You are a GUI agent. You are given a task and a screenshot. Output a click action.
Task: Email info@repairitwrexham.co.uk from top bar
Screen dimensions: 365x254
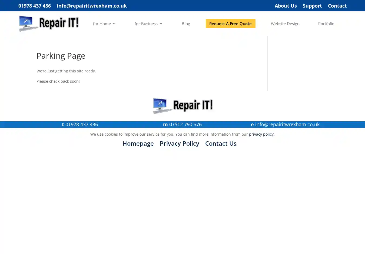(92, 6)
